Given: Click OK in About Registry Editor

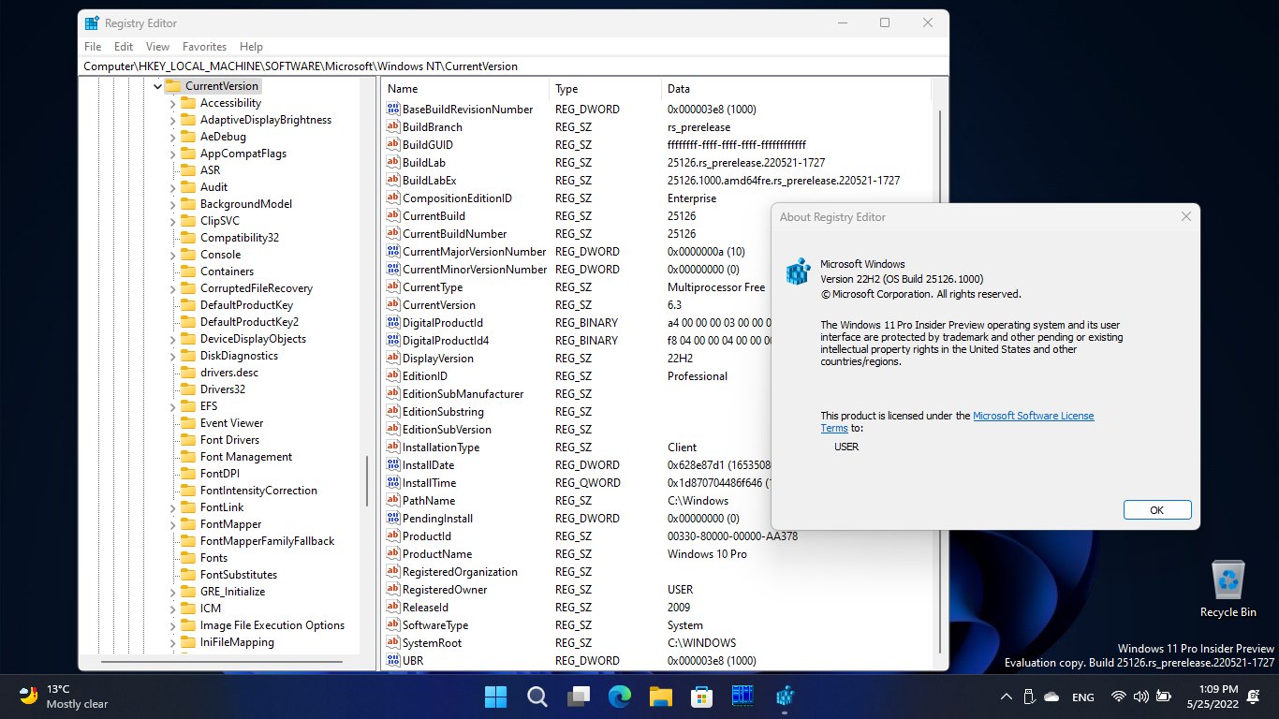Looking at the screenshot, I should [1156, 510].
